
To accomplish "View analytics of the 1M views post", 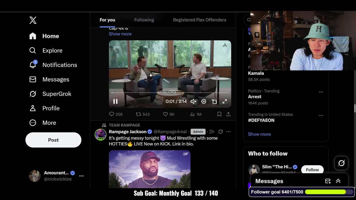I will (x=196, y=114).
